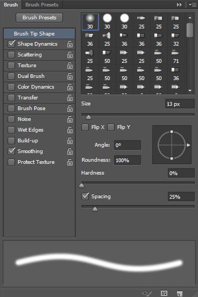
Task: Check the Flip X box
Action: (x=85, y=127)
